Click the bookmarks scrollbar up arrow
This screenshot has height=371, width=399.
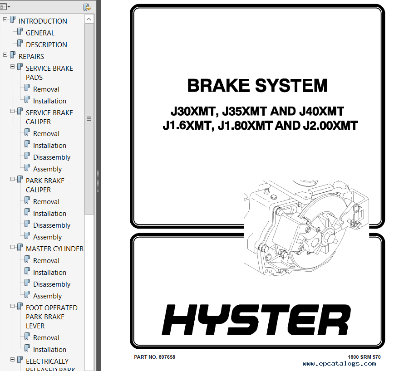click(89, 20)
